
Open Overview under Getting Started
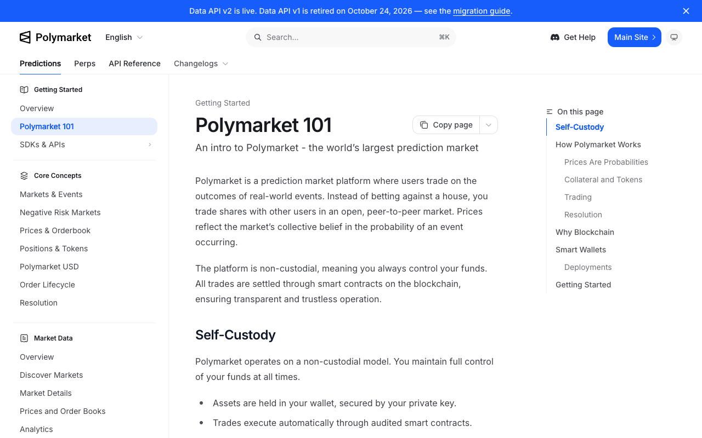84,108
